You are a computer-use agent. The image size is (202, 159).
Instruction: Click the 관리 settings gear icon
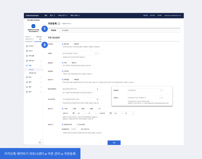pyautogui.click(x=27, y=92)
